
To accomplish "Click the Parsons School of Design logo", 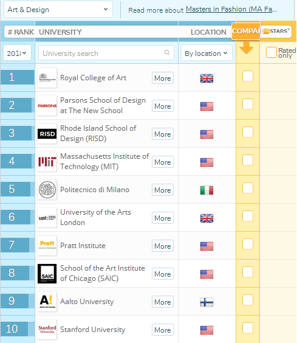I will coord(47,106).
